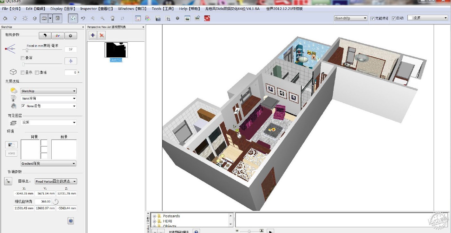Click the 2D view window icon
This screenshot has height=233, width=451.
(138, 18)
